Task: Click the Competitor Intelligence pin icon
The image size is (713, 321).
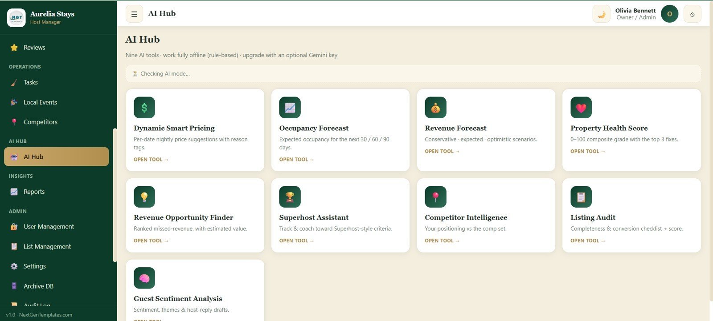Action: pyautogui.click(x=435, y=197)
